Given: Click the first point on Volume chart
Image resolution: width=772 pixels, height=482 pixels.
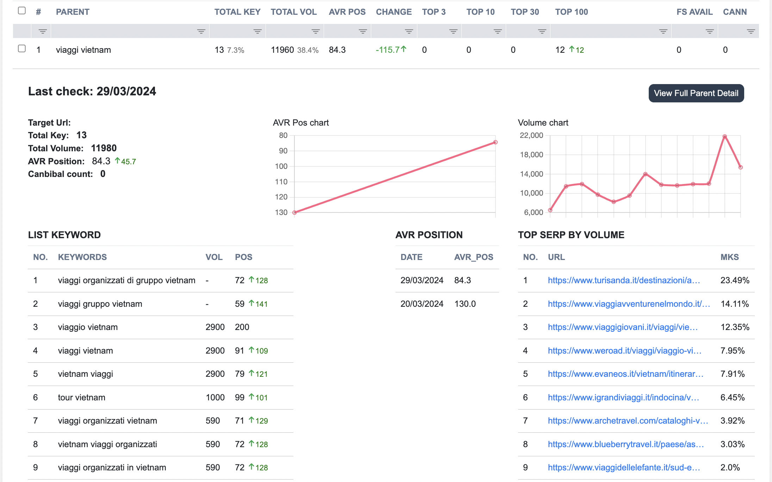Looking at the screenshot, I should (550, 210).
